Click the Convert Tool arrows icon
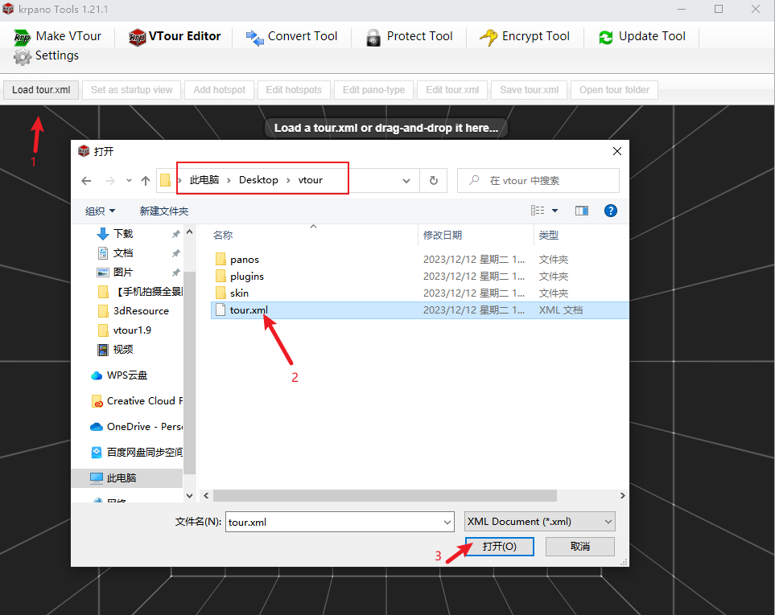Screen dimensions: 775x615 [255, 38]
